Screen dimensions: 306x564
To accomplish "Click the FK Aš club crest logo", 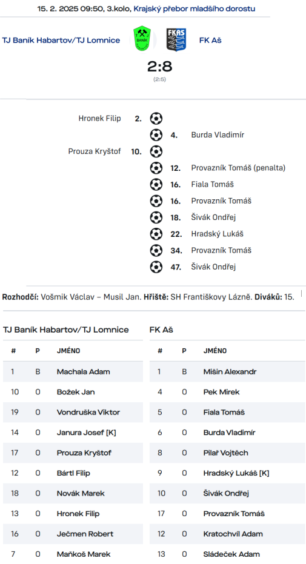I will (176, 39).
